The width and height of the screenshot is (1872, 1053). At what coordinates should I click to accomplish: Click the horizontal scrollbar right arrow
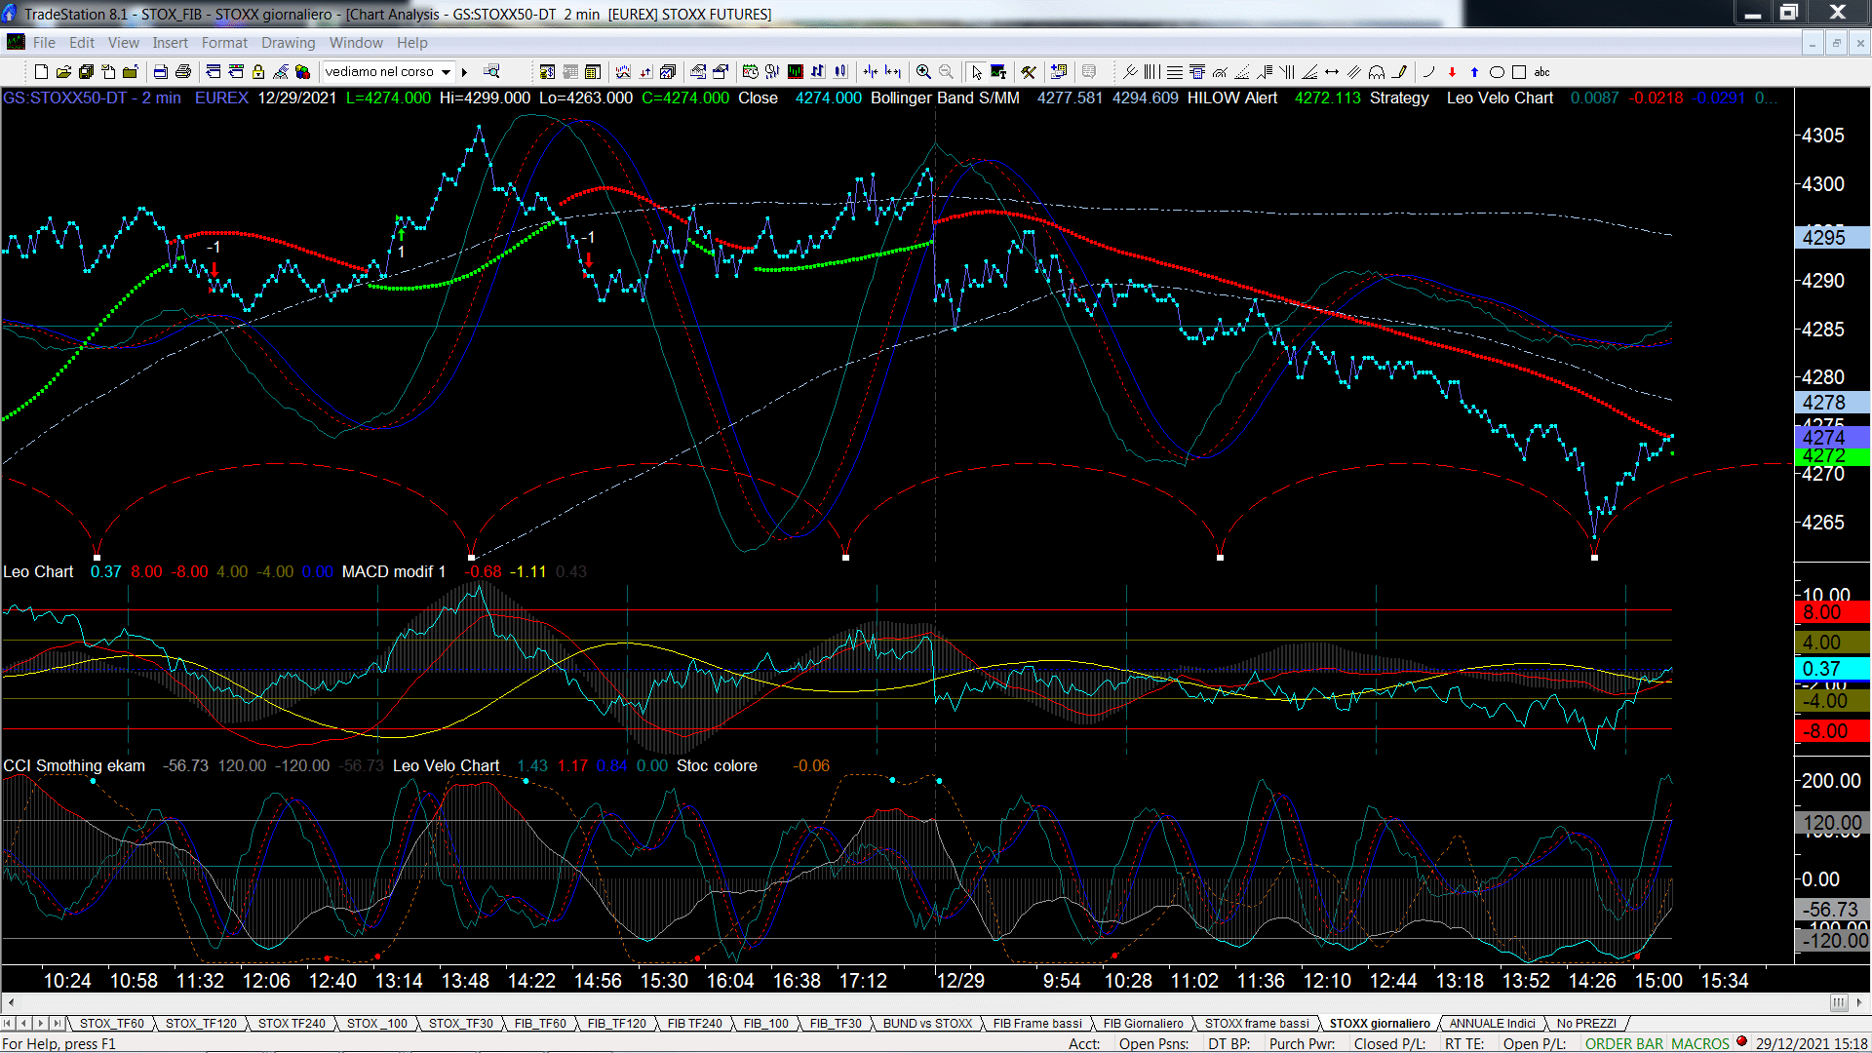point(1859,1002)
